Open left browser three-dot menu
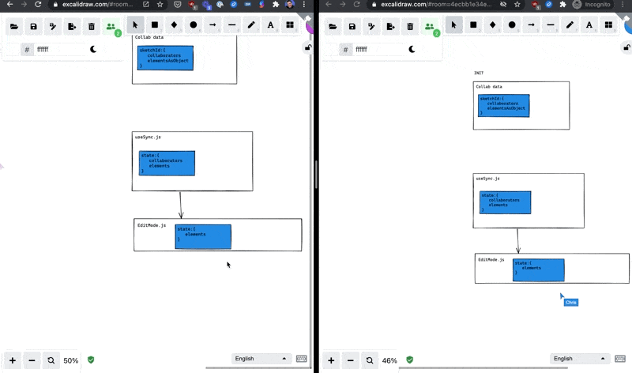Viewport: 632px width, 373px height. (x=304, y=5)
